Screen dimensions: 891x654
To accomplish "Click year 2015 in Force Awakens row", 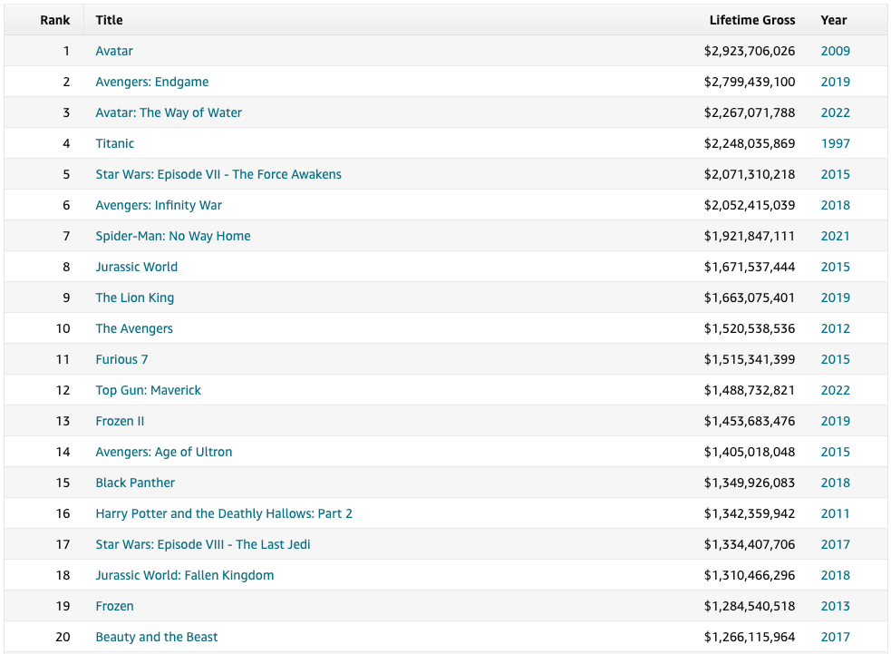I will [836, 174].
